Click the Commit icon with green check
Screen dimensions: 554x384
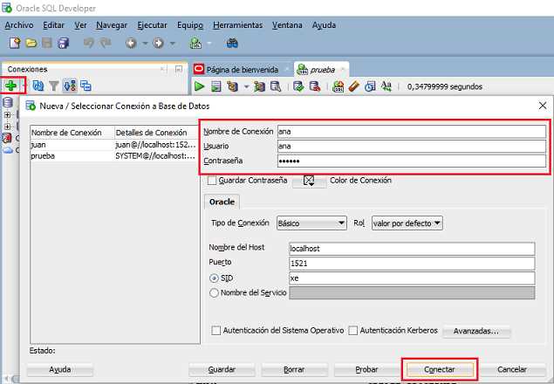coord(298,86)
